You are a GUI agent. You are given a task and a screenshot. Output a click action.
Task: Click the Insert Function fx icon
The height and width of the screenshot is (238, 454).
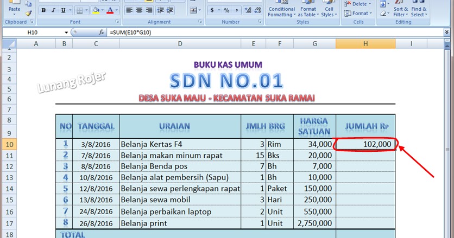click(102, 33)
